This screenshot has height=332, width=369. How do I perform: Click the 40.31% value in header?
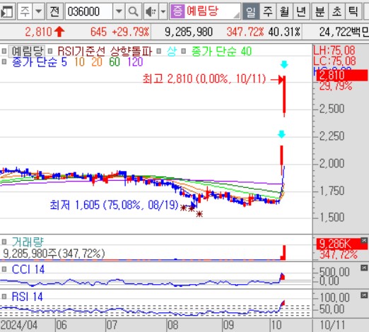[x=284, y=32]
